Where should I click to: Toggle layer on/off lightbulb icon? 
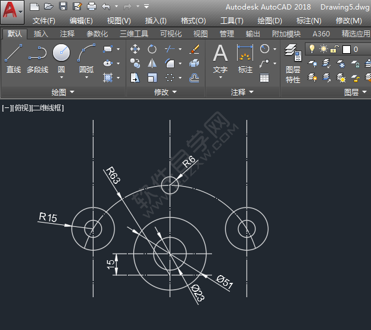coord(311,49)
